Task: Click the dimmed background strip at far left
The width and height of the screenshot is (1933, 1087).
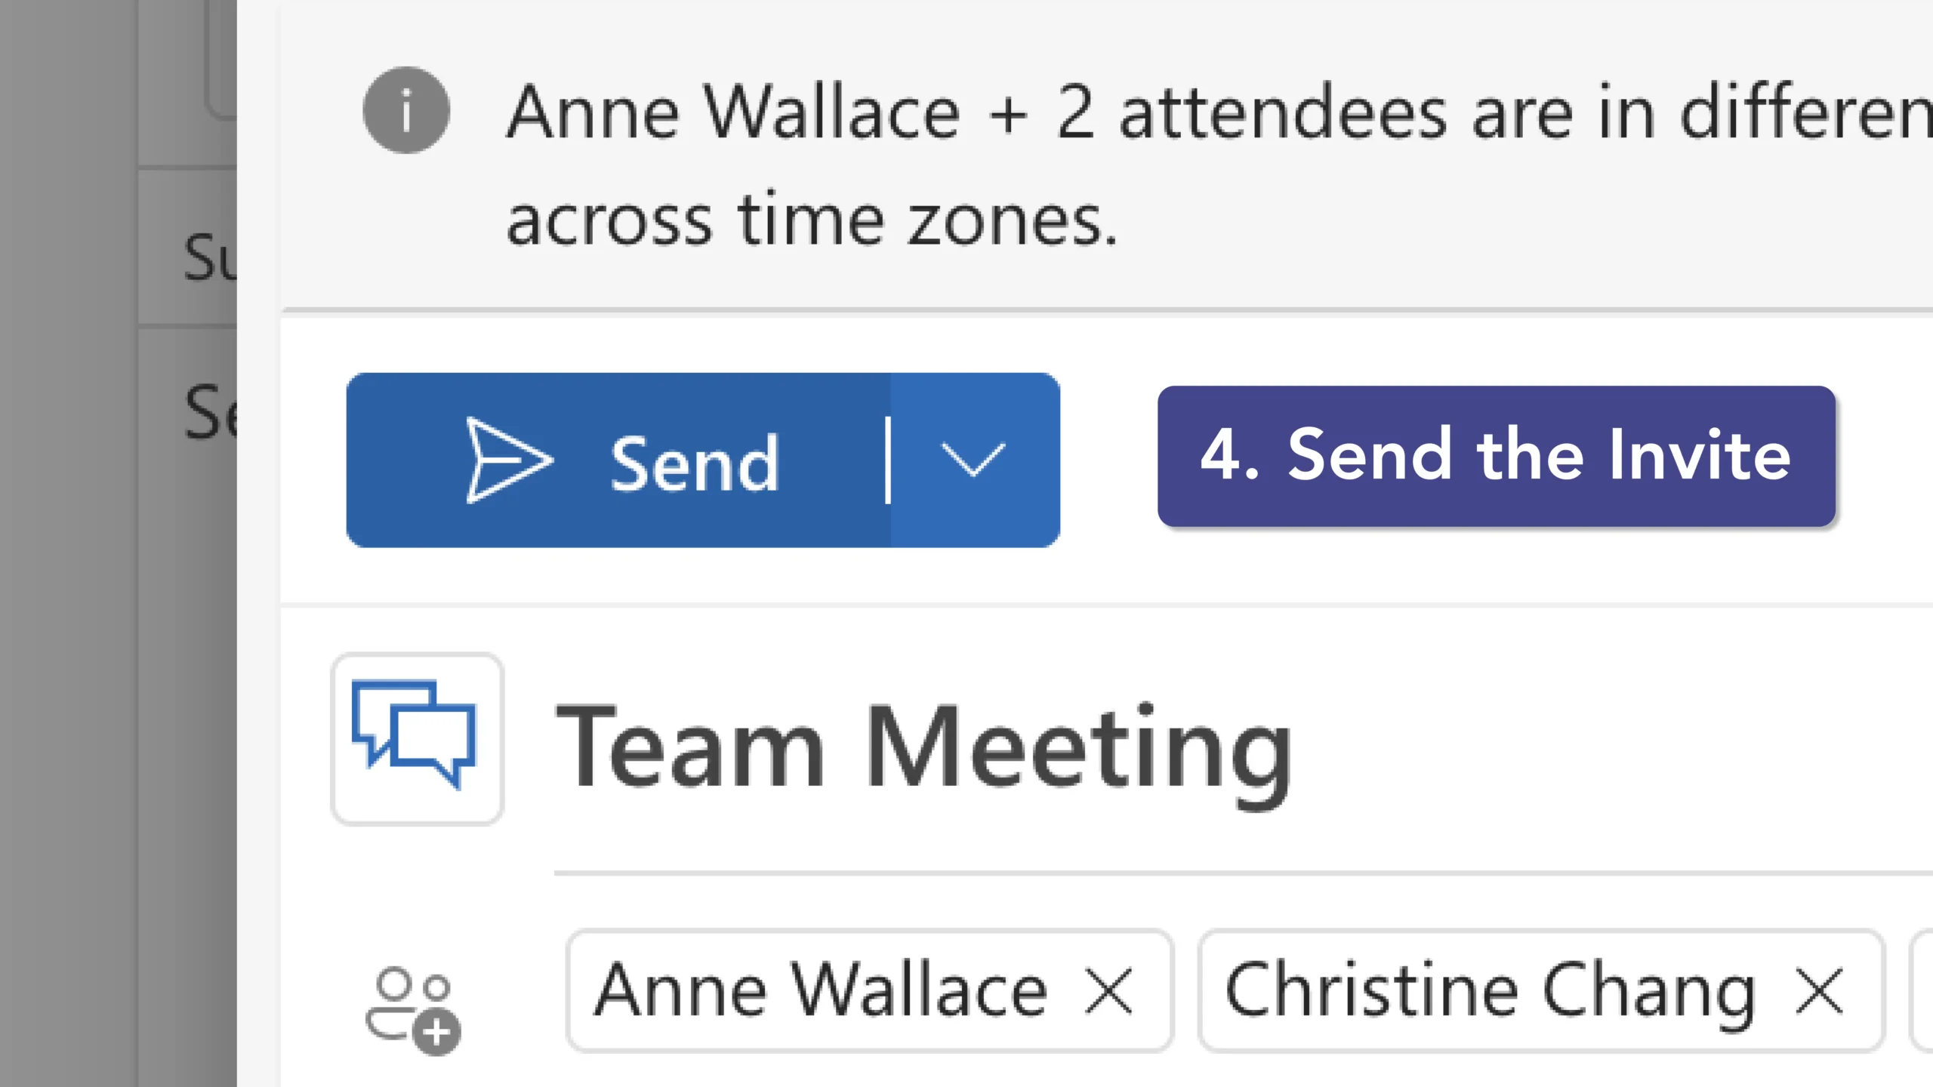Action: [68, 543]
